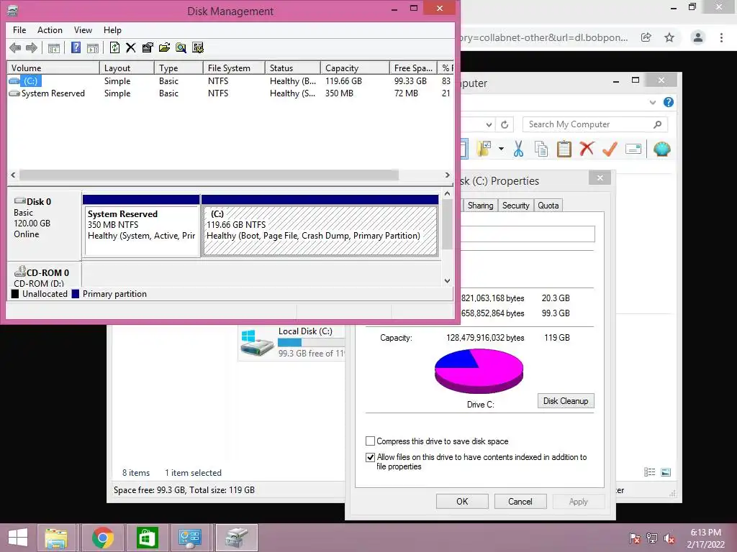Bookmark the page with Chrome's star icon

point(669,37)
